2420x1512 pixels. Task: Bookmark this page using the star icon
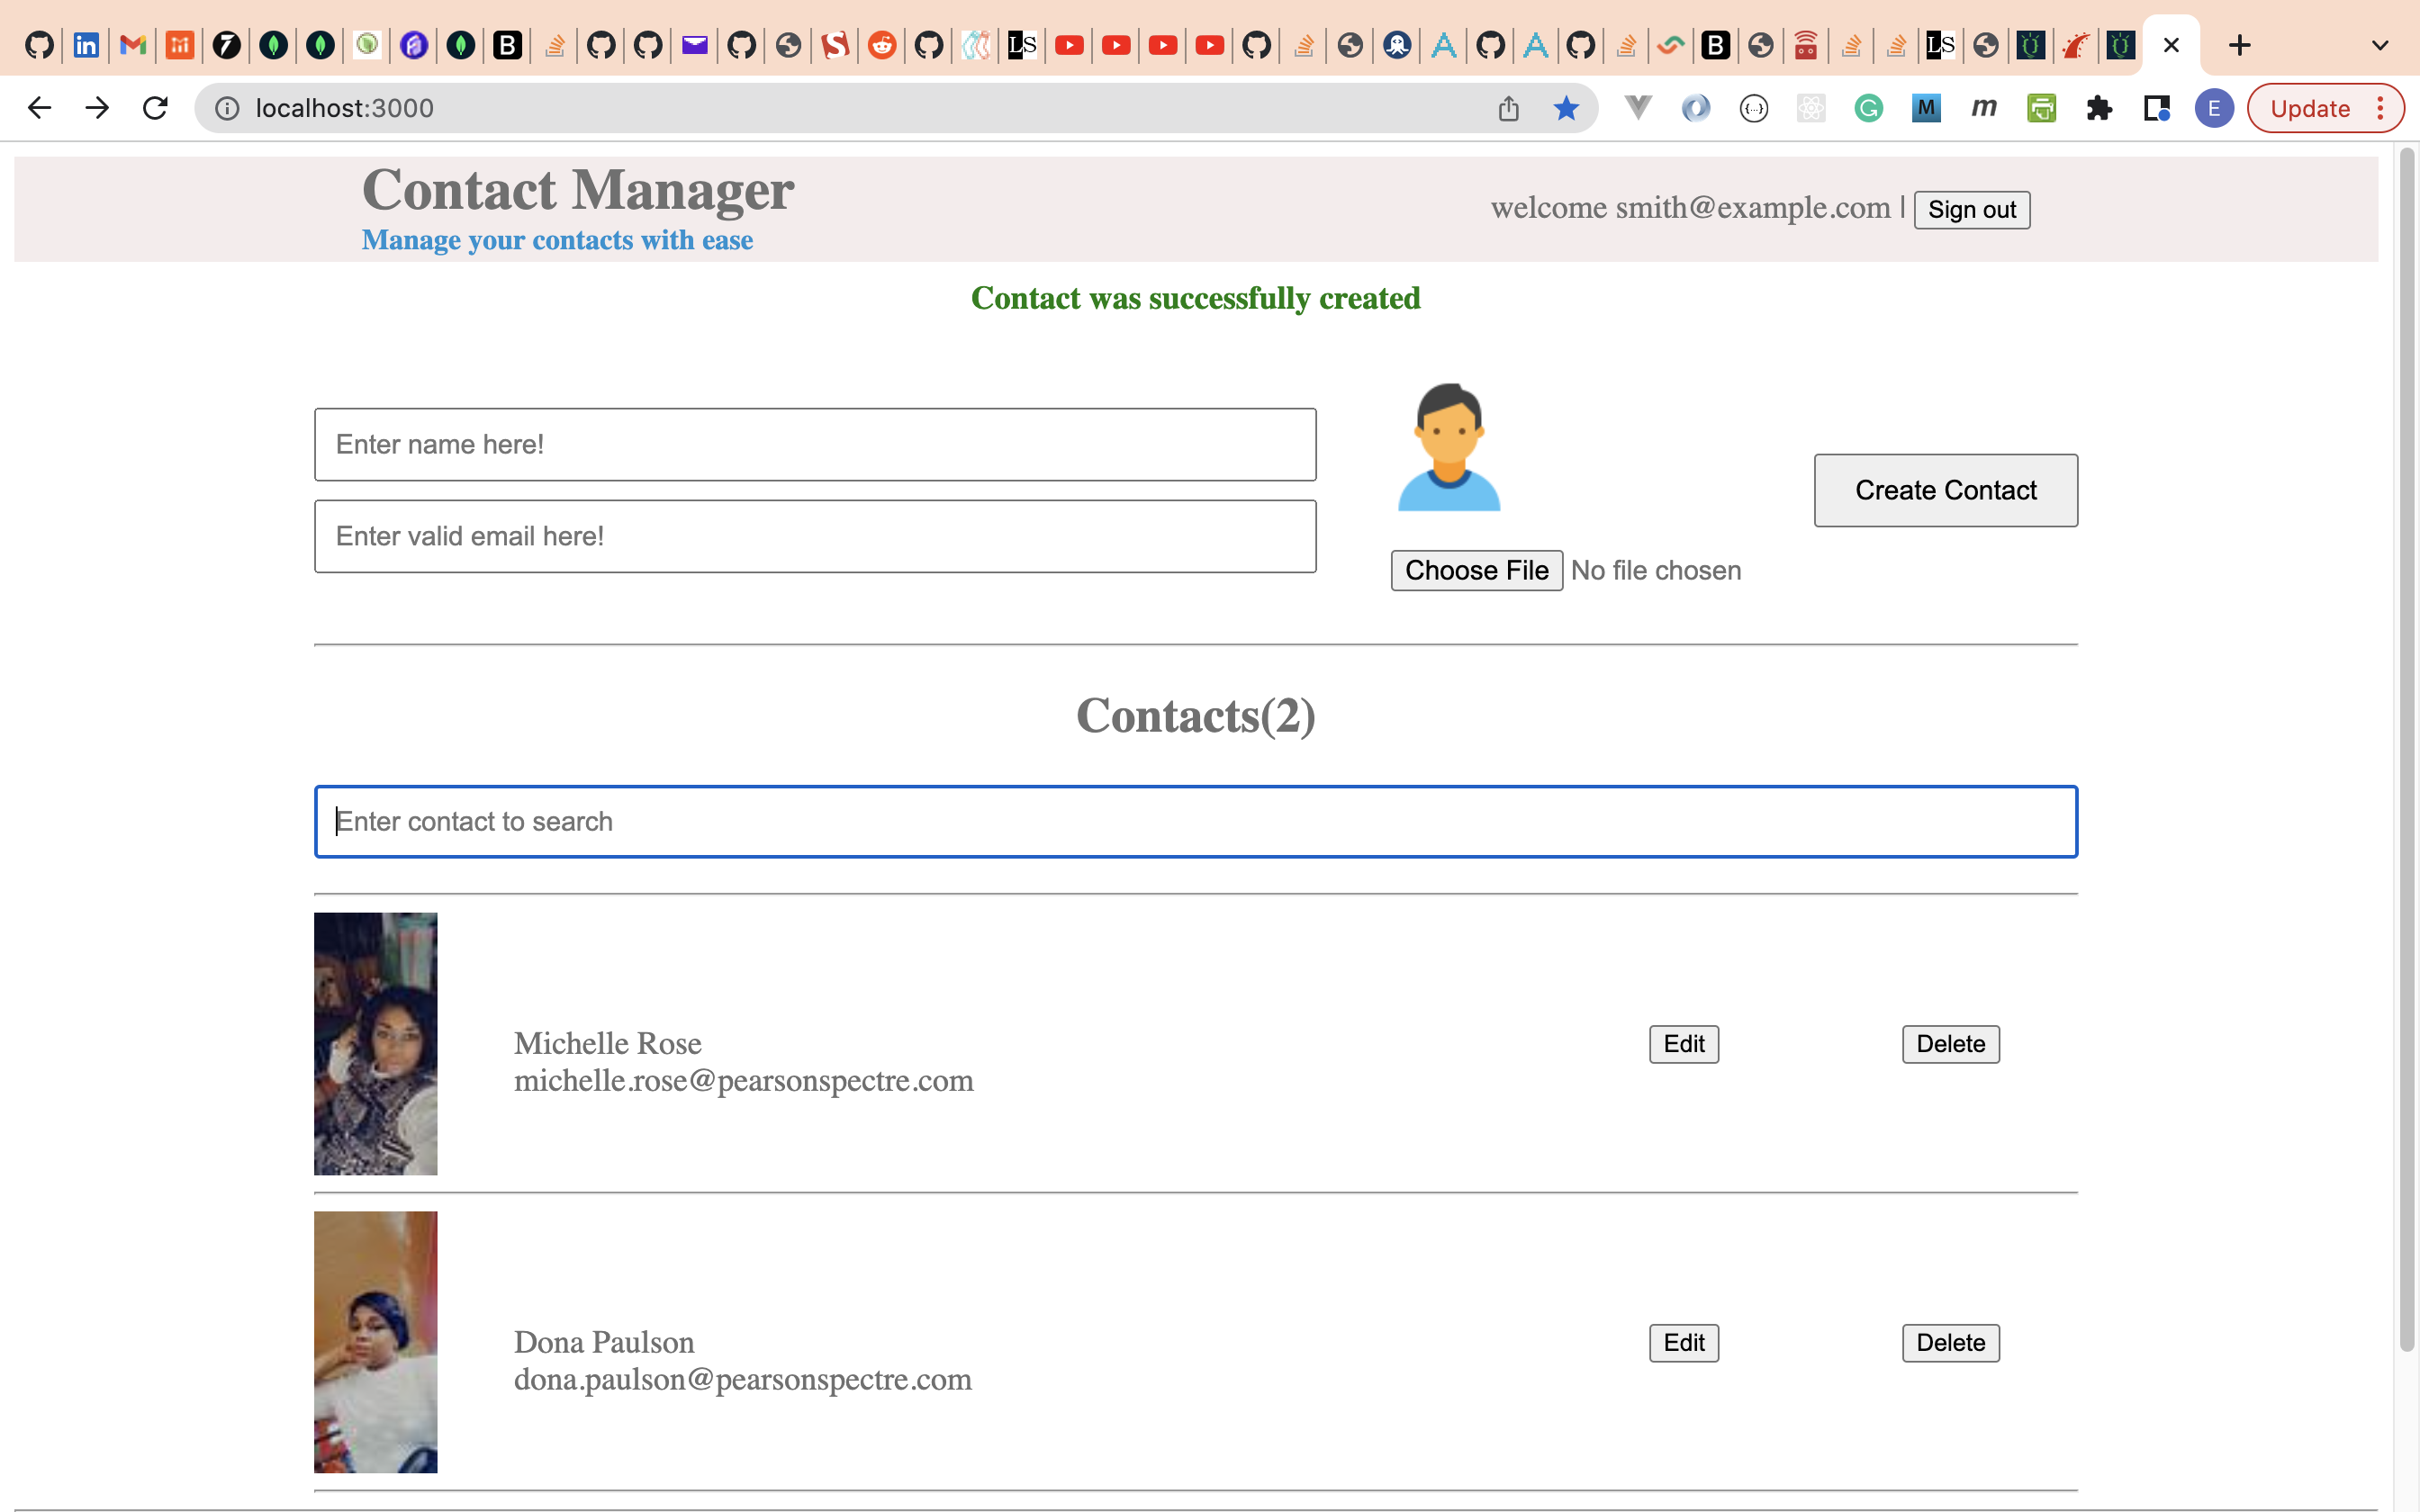pos(1565,108)
